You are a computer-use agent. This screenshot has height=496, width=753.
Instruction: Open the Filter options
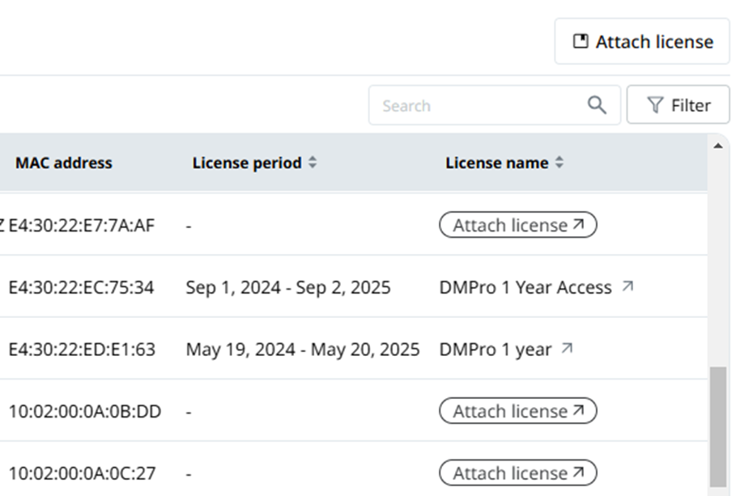pos(678,105)
